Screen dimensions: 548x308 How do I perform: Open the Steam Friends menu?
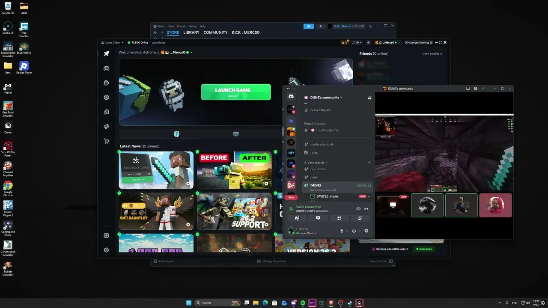point(182,26)
